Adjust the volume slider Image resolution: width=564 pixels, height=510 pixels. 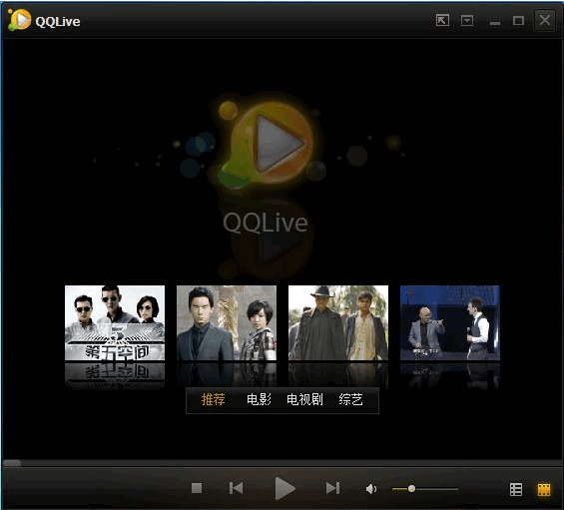tap(425, 489)
